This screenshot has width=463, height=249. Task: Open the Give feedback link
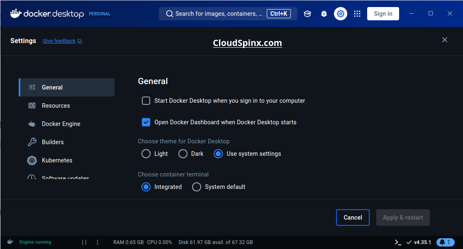(x=59, y=41)
